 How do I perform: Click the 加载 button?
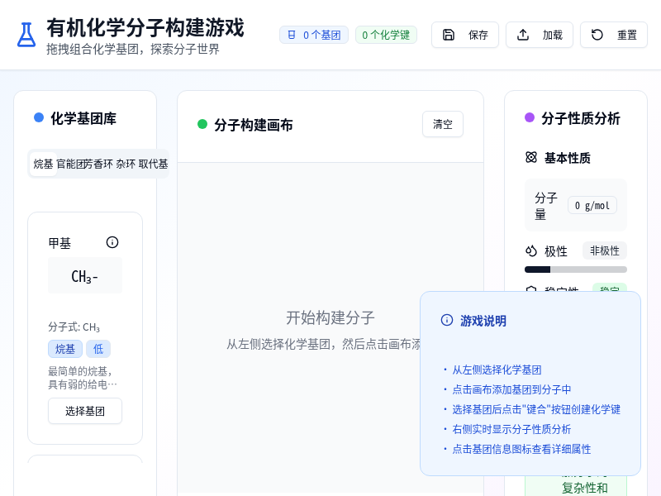tap(540, 35)
